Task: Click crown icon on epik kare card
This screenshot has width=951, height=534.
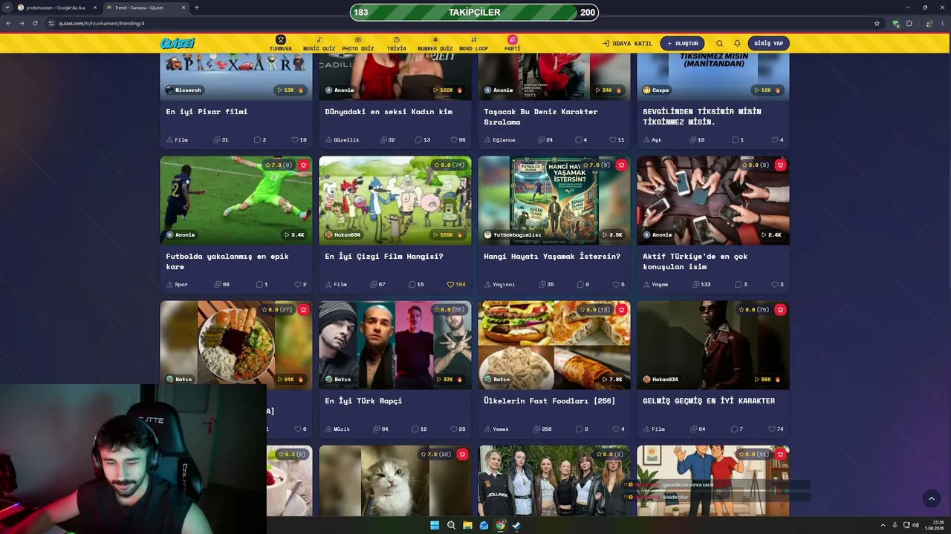Action: (303, 165)
